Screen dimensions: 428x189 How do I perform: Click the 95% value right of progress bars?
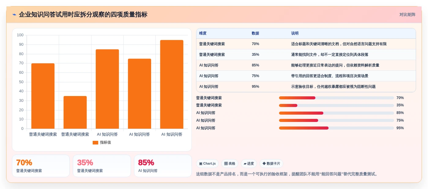point(400,128)
